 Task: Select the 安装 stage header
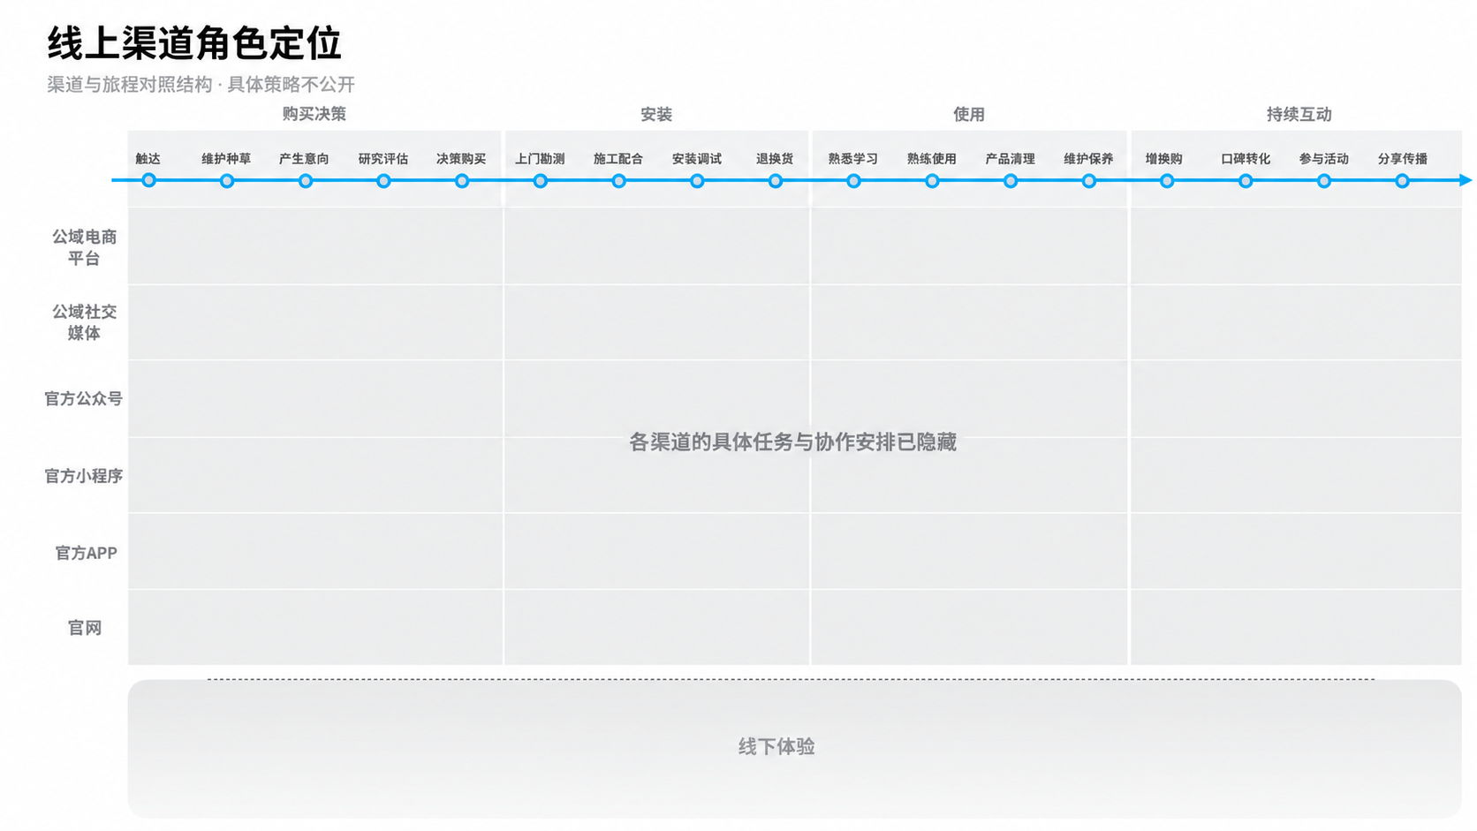pyautogui.click(x=656, y=114)
